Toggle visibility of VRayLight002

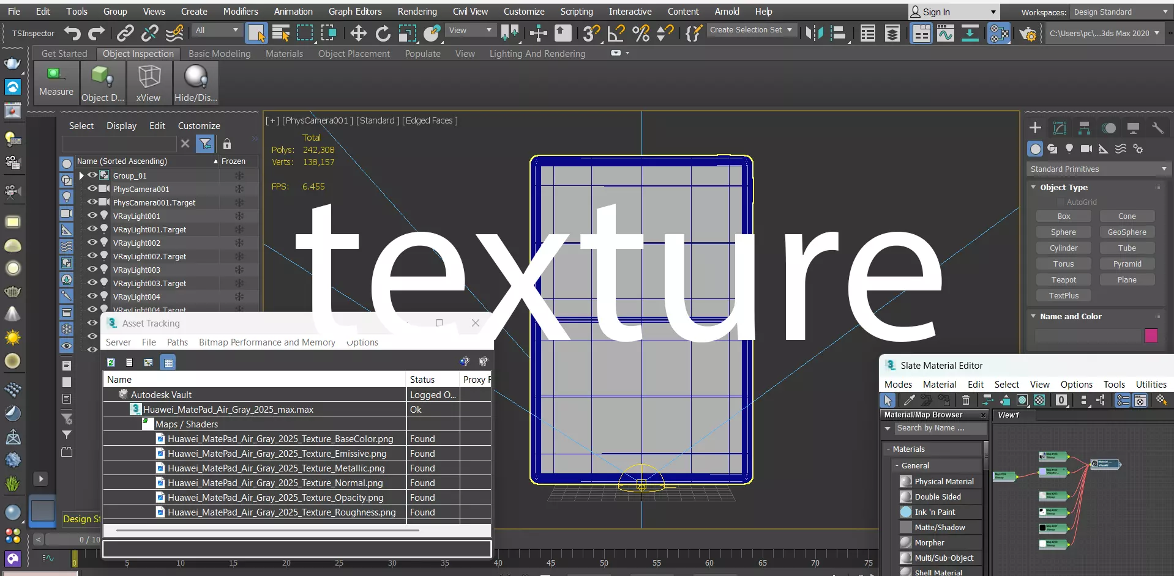[92, 243]
